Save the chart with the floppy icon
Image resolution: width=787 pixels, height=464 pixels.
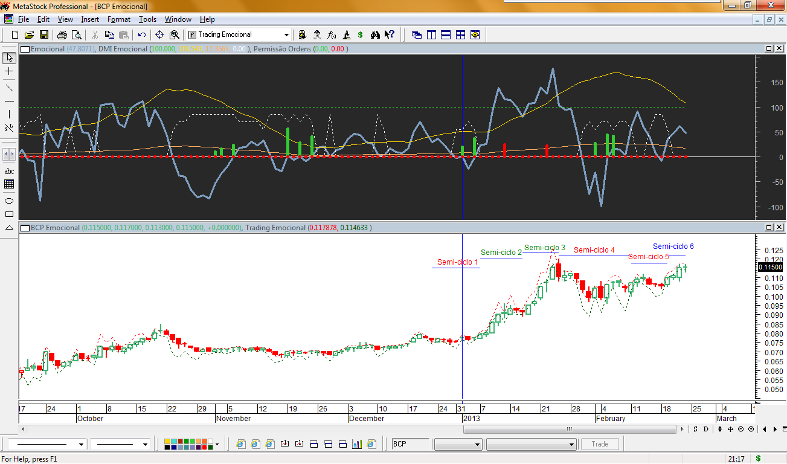[x=43, y=34]
